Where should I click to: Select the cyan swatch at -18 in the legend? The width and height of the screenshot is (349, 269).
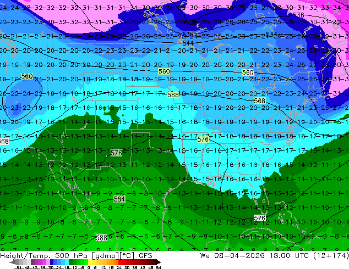67,262
